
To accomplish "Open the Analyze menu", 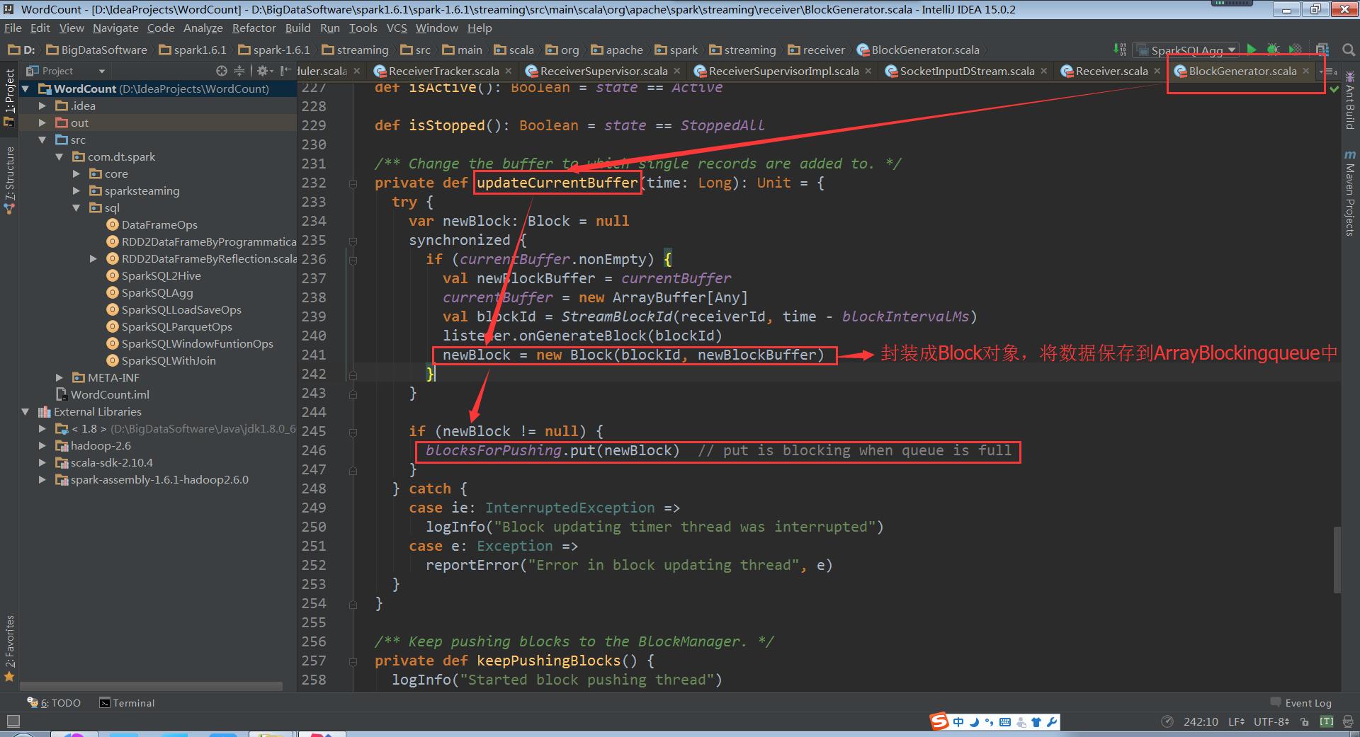I will pyautogui.click(x=203, y=28).
